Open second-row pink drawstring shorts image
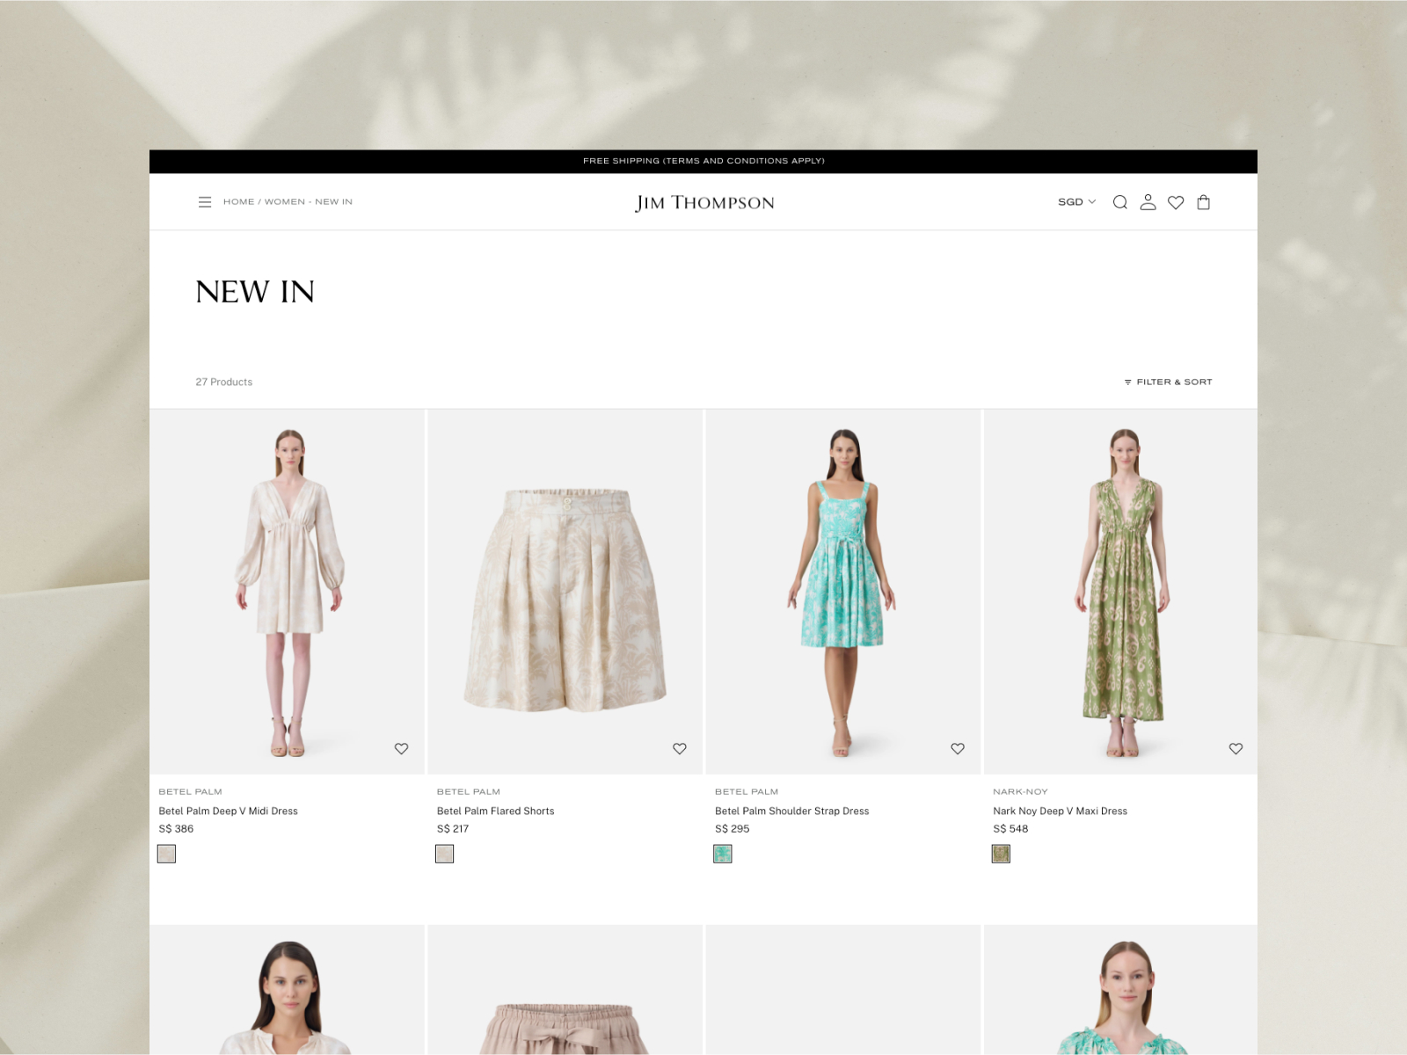 pos(565,990)
